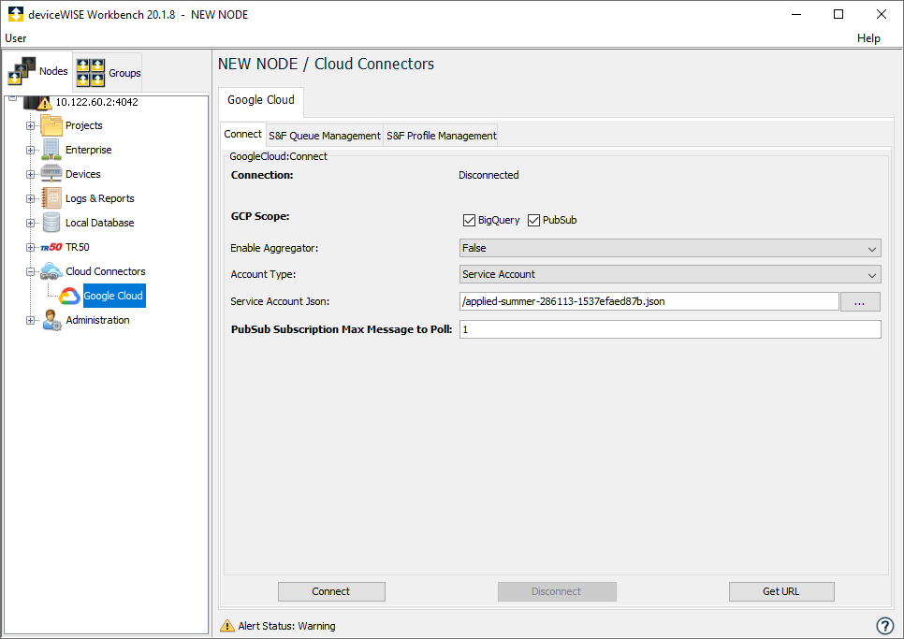This screenshot has height=639, width=904.
Task: Click the Groups tab icon
Action: tap(91, 73)
